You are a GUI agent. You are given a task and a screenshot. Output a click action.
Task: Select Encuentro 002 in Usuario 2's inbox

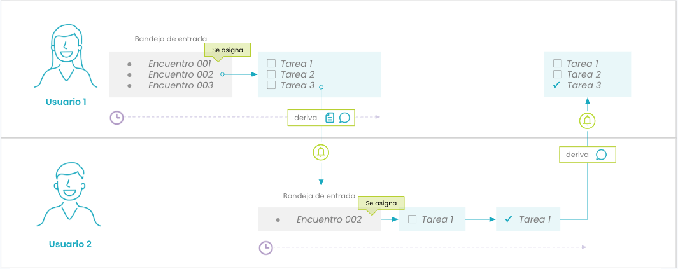[x=328, y=219]
